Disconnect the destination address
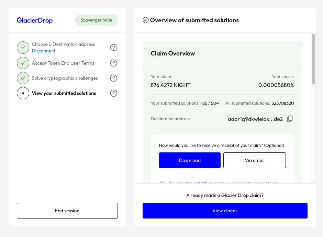 (x=43, y=51)
